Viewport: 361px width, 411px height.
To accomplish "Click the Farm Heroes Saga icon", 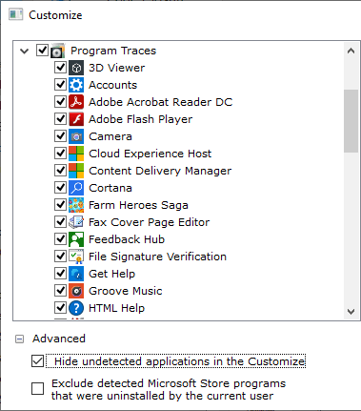I will 76,205.
